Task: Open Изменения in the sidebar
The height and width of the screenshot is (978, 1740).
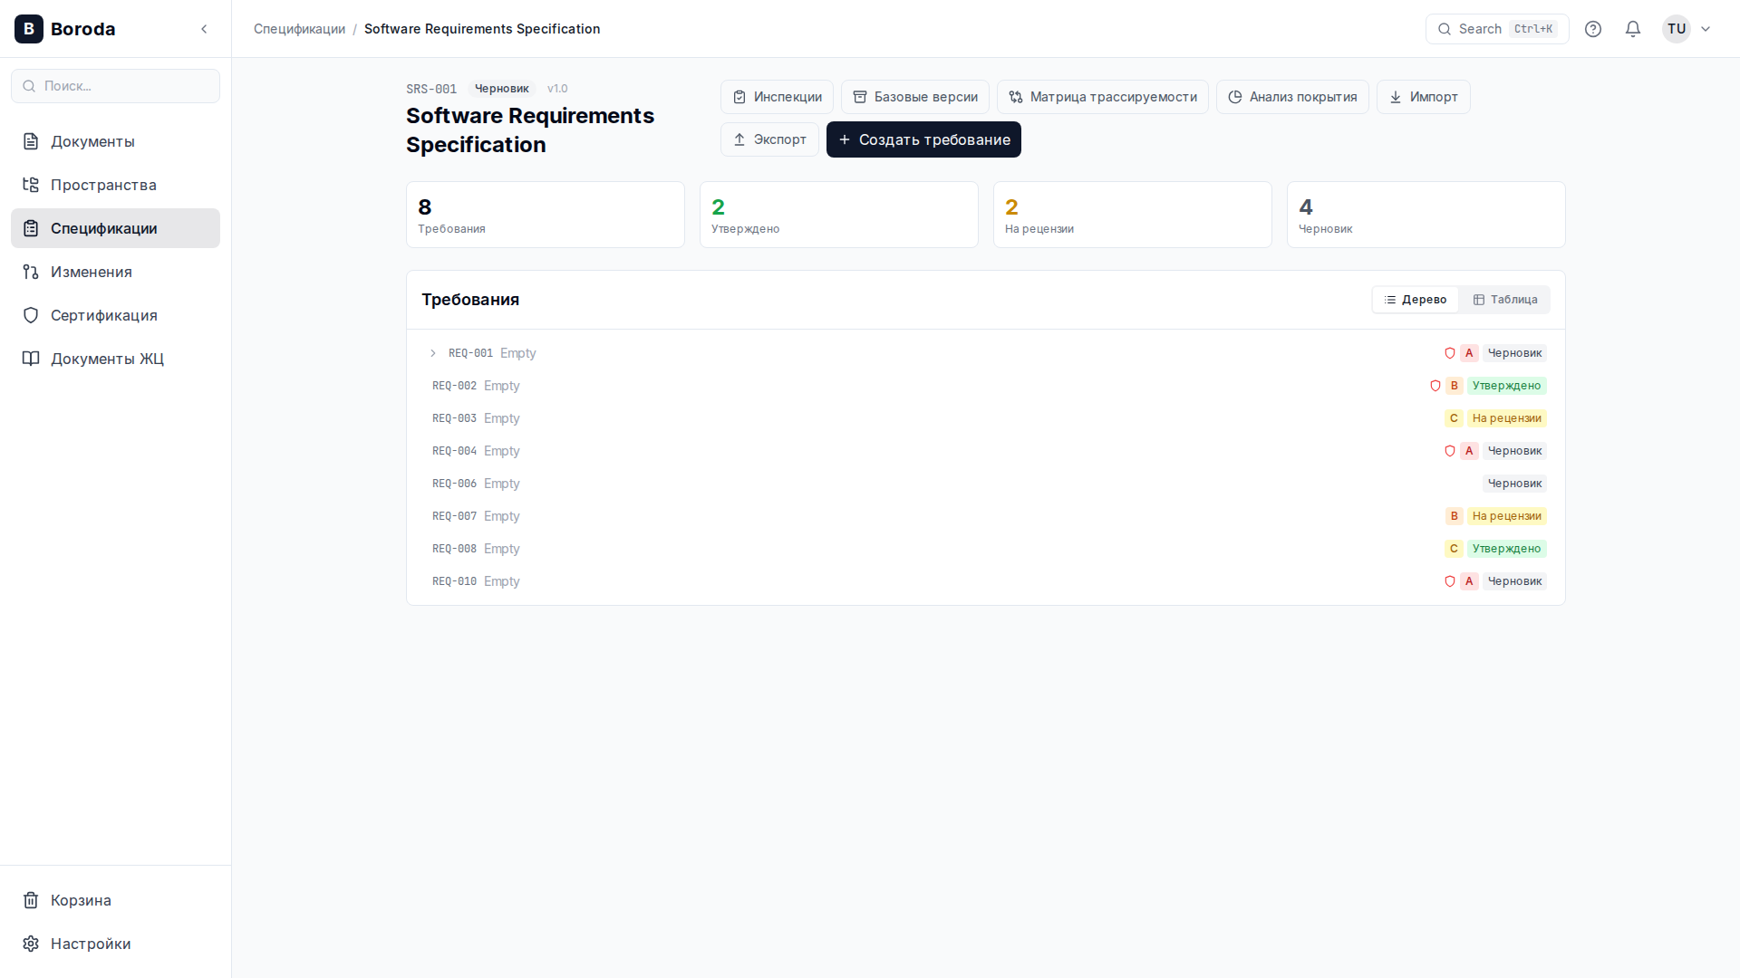Action: [x=91, y=272]
